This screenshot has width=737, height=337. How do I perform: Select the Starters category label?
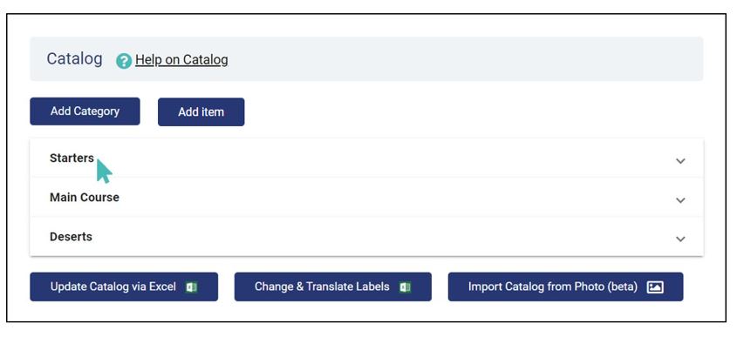pos(72,158)
